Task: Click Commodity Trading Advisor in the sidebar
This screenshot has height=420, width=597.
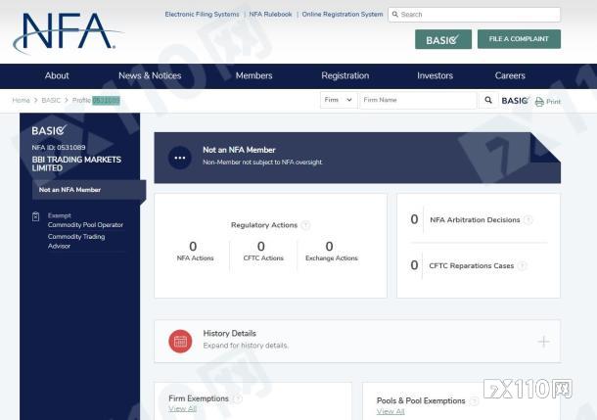Action: [x=76, y=241]
